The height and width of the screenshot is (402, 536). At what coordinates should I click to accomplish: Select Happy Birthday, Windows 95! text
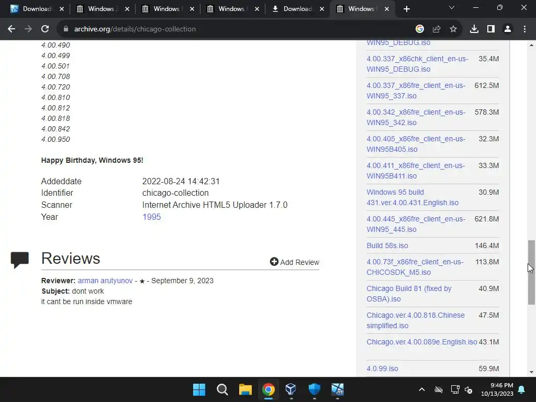(x=92, y=160)
